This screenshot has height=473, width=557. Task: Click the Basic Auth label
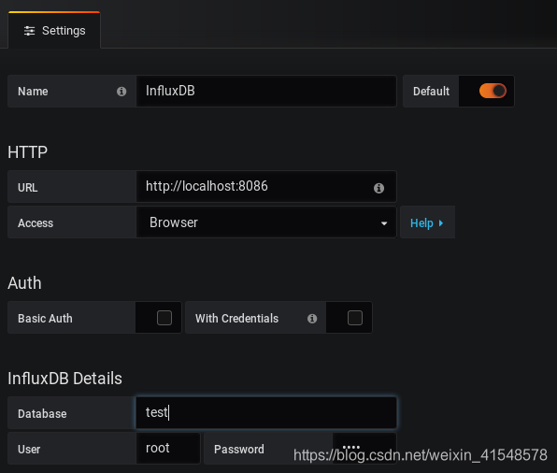tap(45, 319)
